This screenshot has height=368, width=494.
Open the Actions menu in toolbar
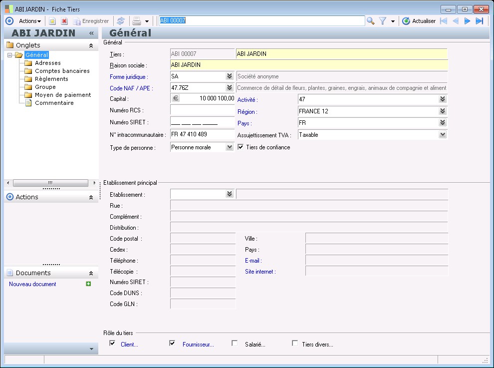(x=30, y=21)
